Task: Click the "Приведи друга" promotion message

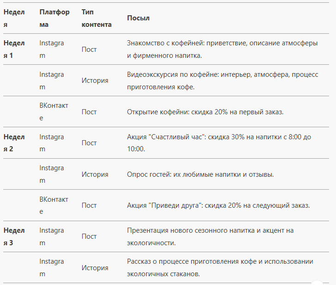Action: click(x=218, y=205)
